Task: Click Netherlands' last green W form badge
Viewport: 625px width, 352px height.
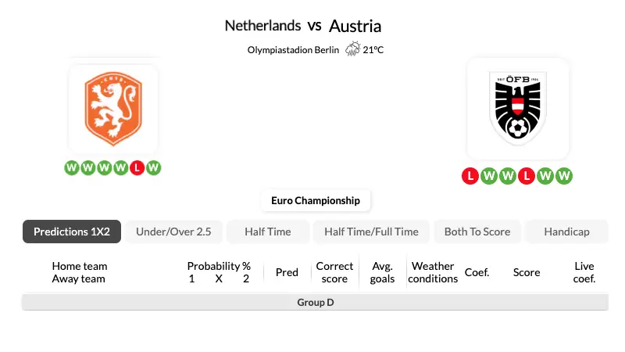Action: pyautogui.click(x=153, y=167)
